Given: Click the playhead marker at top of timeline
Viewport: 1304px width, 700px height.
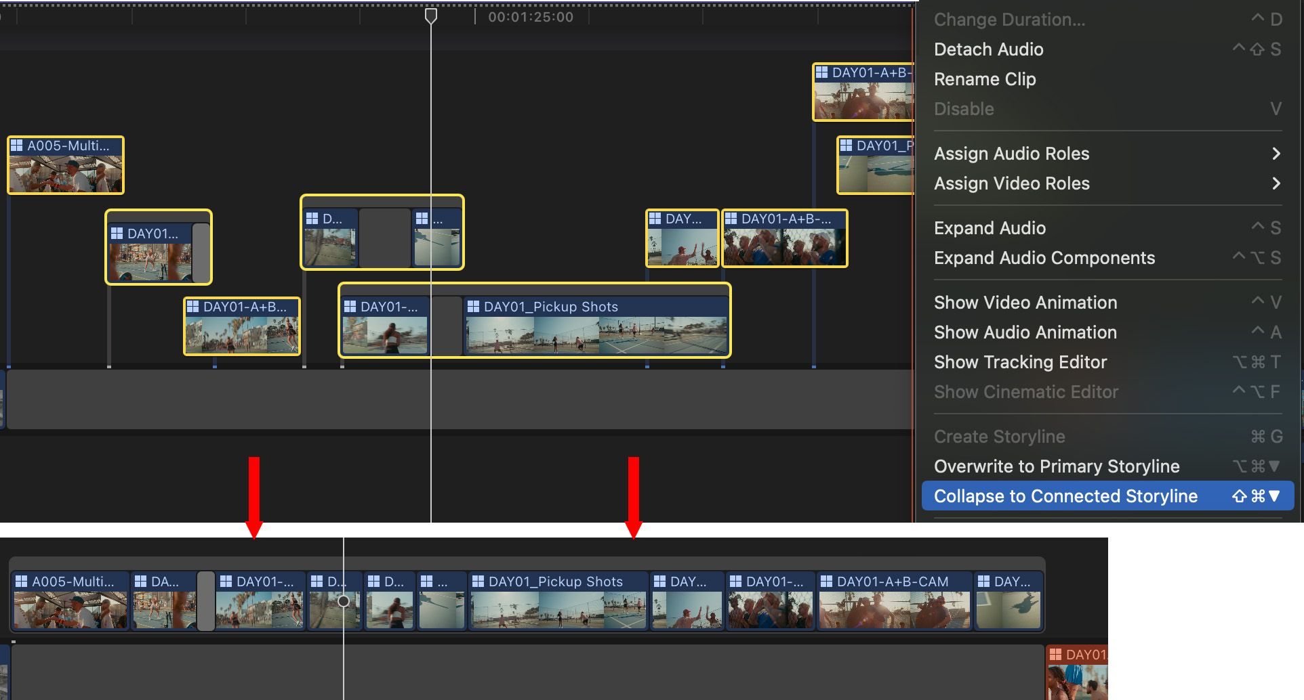Looking at the screenshot, I should (430, 16).
